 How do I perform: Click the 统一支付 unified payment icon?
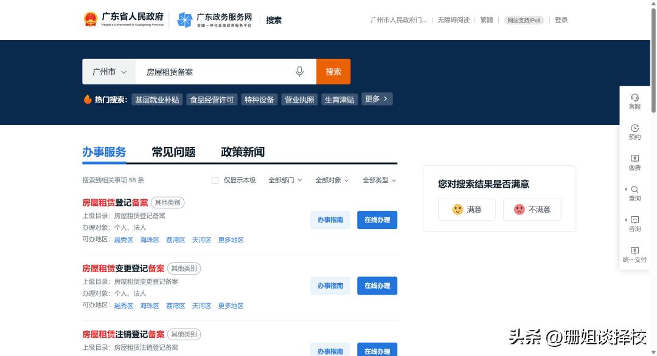[x=634, y=255]
